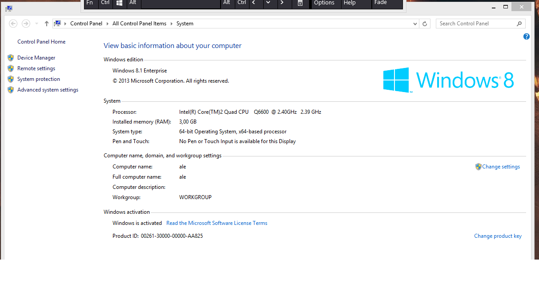Select Control Panel in the breadcrumb
Screen dimensions: 539x288
pyautogui.click(x=86, y=24)
